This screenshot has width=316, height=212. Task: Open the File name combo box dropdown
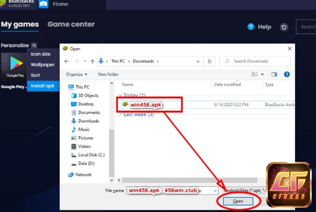pyautogui.click(x=215, y=191)
